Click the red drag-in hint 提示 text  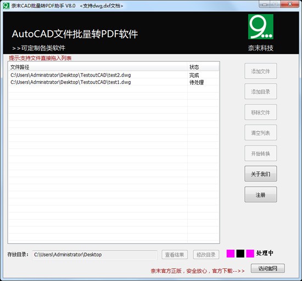click(x=40, y=58)
